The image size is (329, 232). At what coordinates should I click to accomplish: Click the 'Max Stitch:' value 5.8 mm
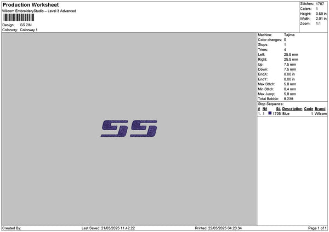point(290,84)
